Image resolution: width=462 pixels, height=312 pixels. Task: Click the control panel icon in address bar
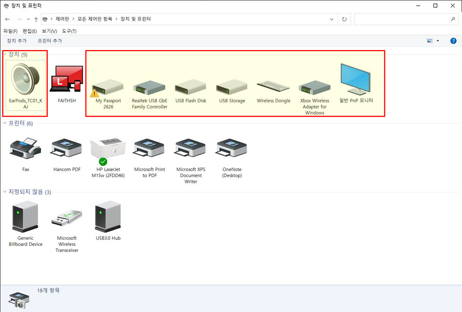tap(45, 19)
